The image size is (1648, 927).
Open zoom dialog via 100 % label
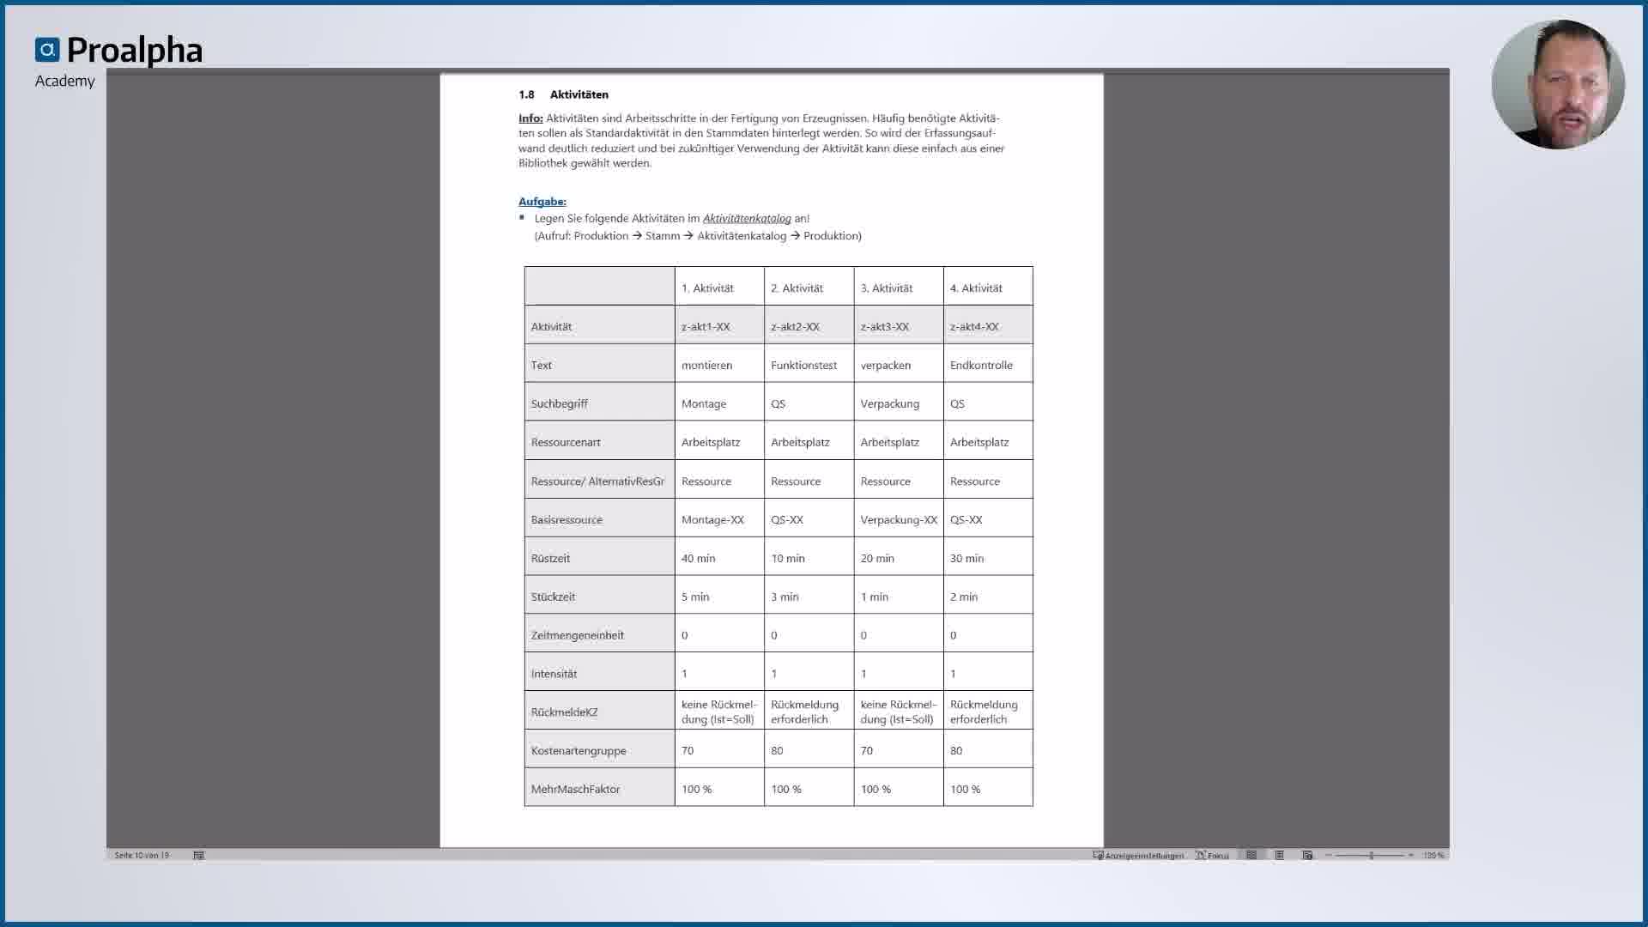1433,855
